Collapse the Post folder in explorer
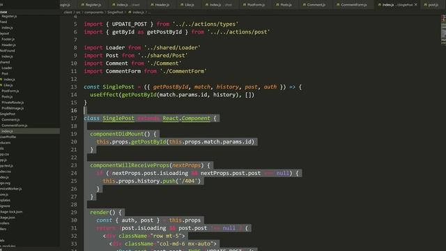This screenshot has width=446, height=251. pyautogui.click(x=5, y=73)
